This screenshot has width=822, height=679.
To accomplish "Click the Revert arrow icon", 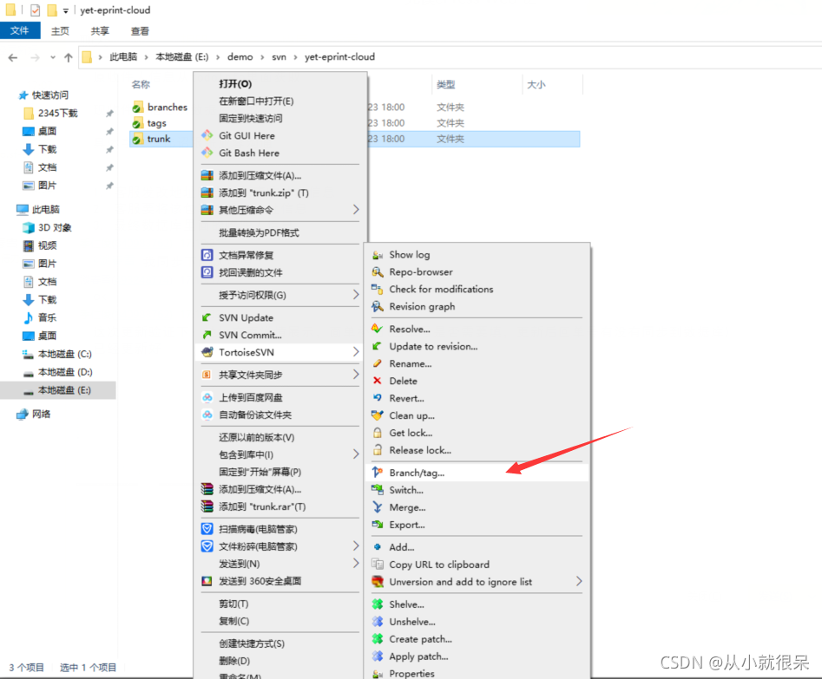I will click(x=378, y=398).
